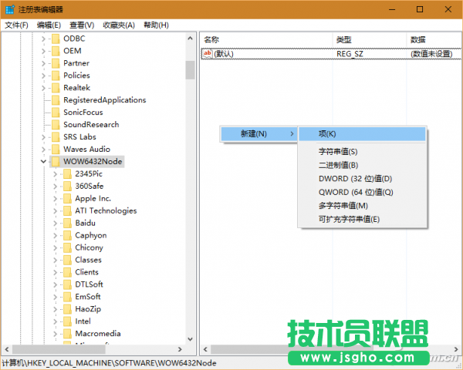Click the 名称 column header
The image size is (463, 370).
click(211, 39)
